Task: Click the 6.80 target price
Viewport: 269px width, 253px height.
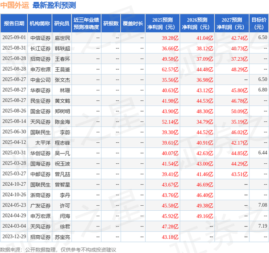Action: pos(262,90)
